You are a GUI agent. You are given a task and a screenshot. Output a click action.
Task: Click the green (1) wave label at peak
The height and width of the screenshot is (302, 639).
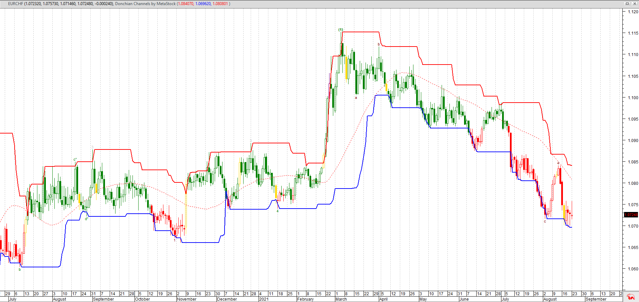coord(341,30)
